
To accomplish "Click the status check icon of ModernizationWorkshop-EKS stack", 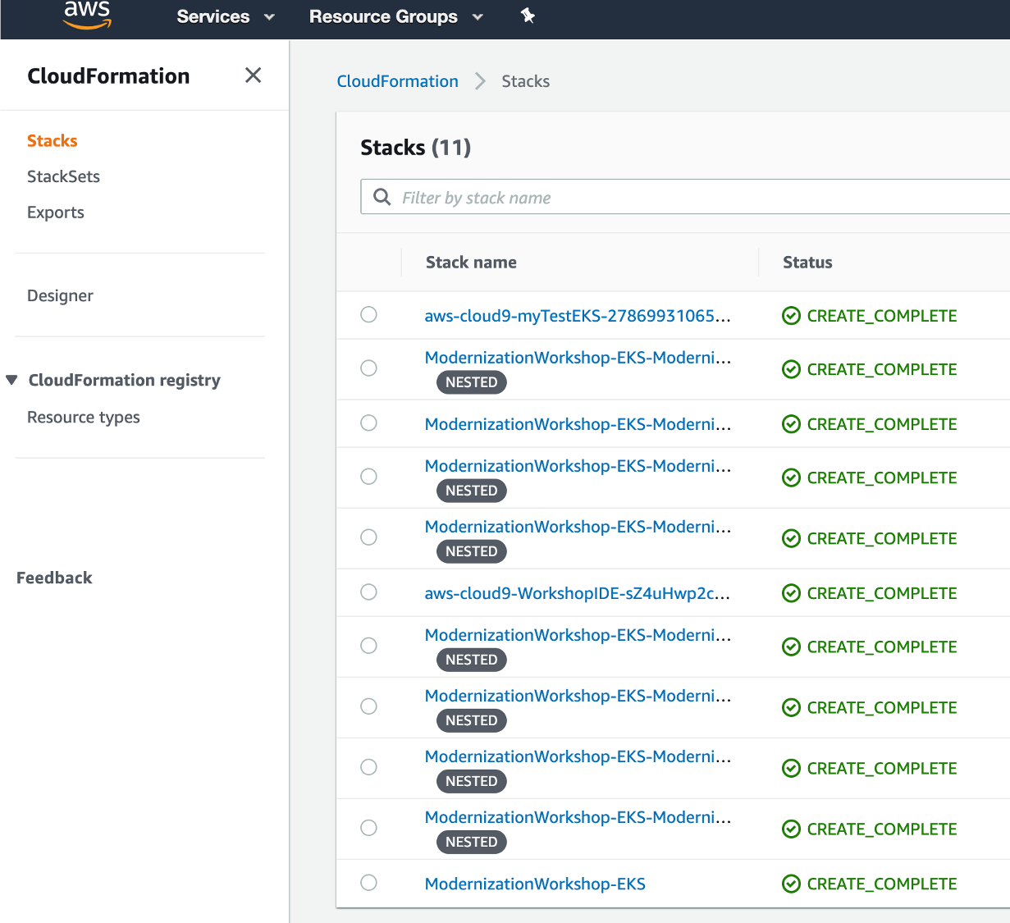I will tap(791, 884).
